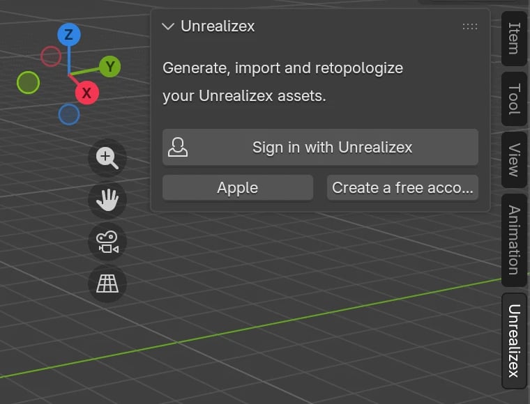The image size is (530, 404).
Task: Click the hand pan view button
Action: [x=107, y=200]
